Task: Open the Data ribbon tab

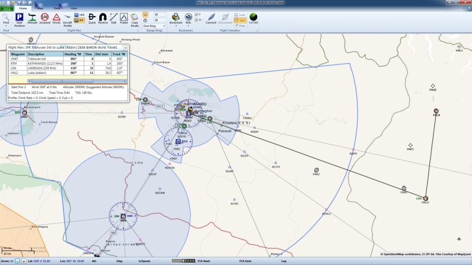Action: pyautogui.click(x=57, y=8)
